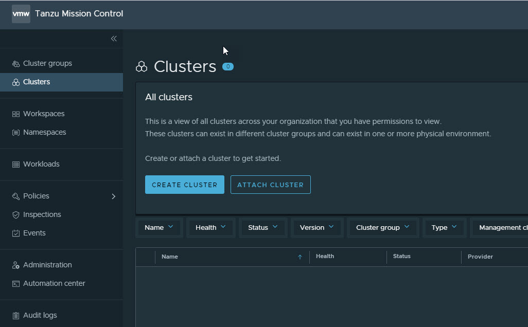Image resolution: width=528 pixels, height=327 pixels.
Task: Open the Version filter dropdown
Action: [x=317, y=228]
